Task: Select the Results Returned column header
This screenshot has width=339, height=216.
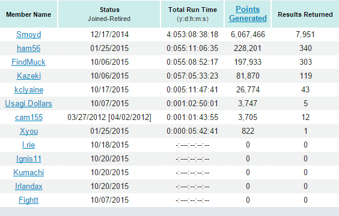Action: [x=305, y=14]
